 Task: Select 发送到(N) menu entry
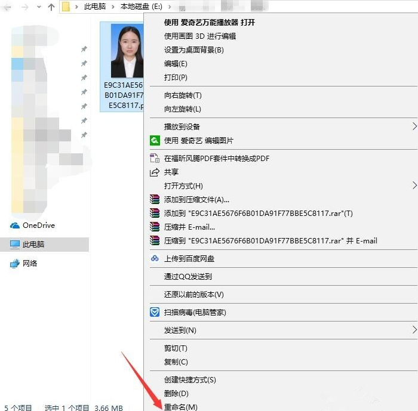tap(180, 330)
